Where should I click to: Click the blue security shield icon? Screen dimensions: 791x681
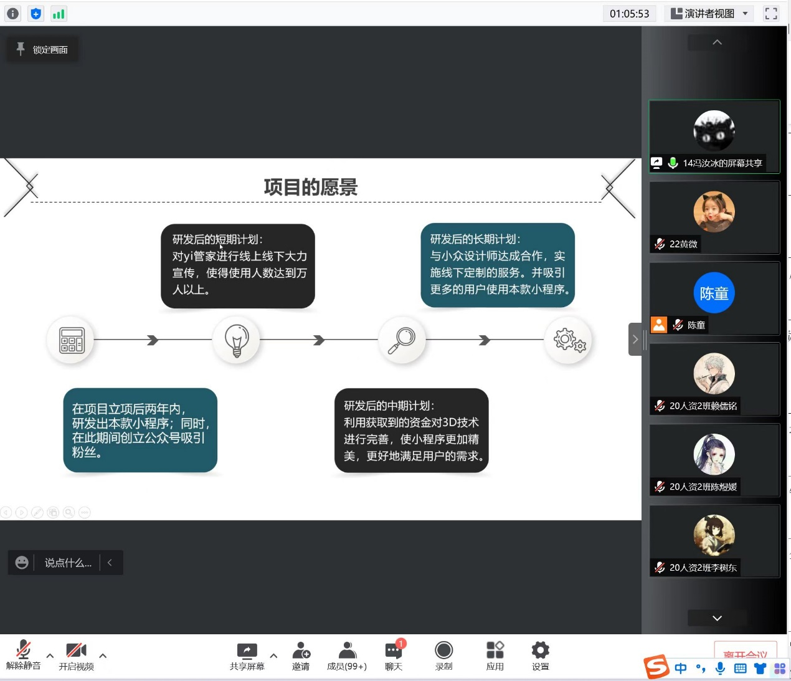point(36,14)
